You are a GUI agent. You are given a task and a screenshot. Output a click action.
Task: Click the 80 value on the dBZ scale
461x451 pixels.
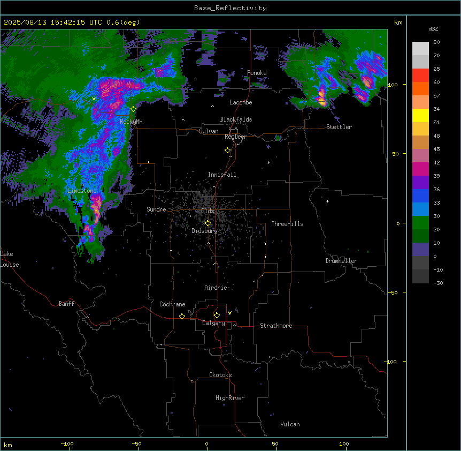436,42
